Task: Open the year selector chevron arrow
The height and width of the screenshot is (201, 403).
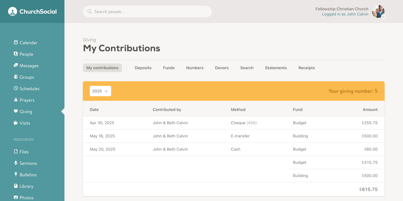Action: [106, 91]
